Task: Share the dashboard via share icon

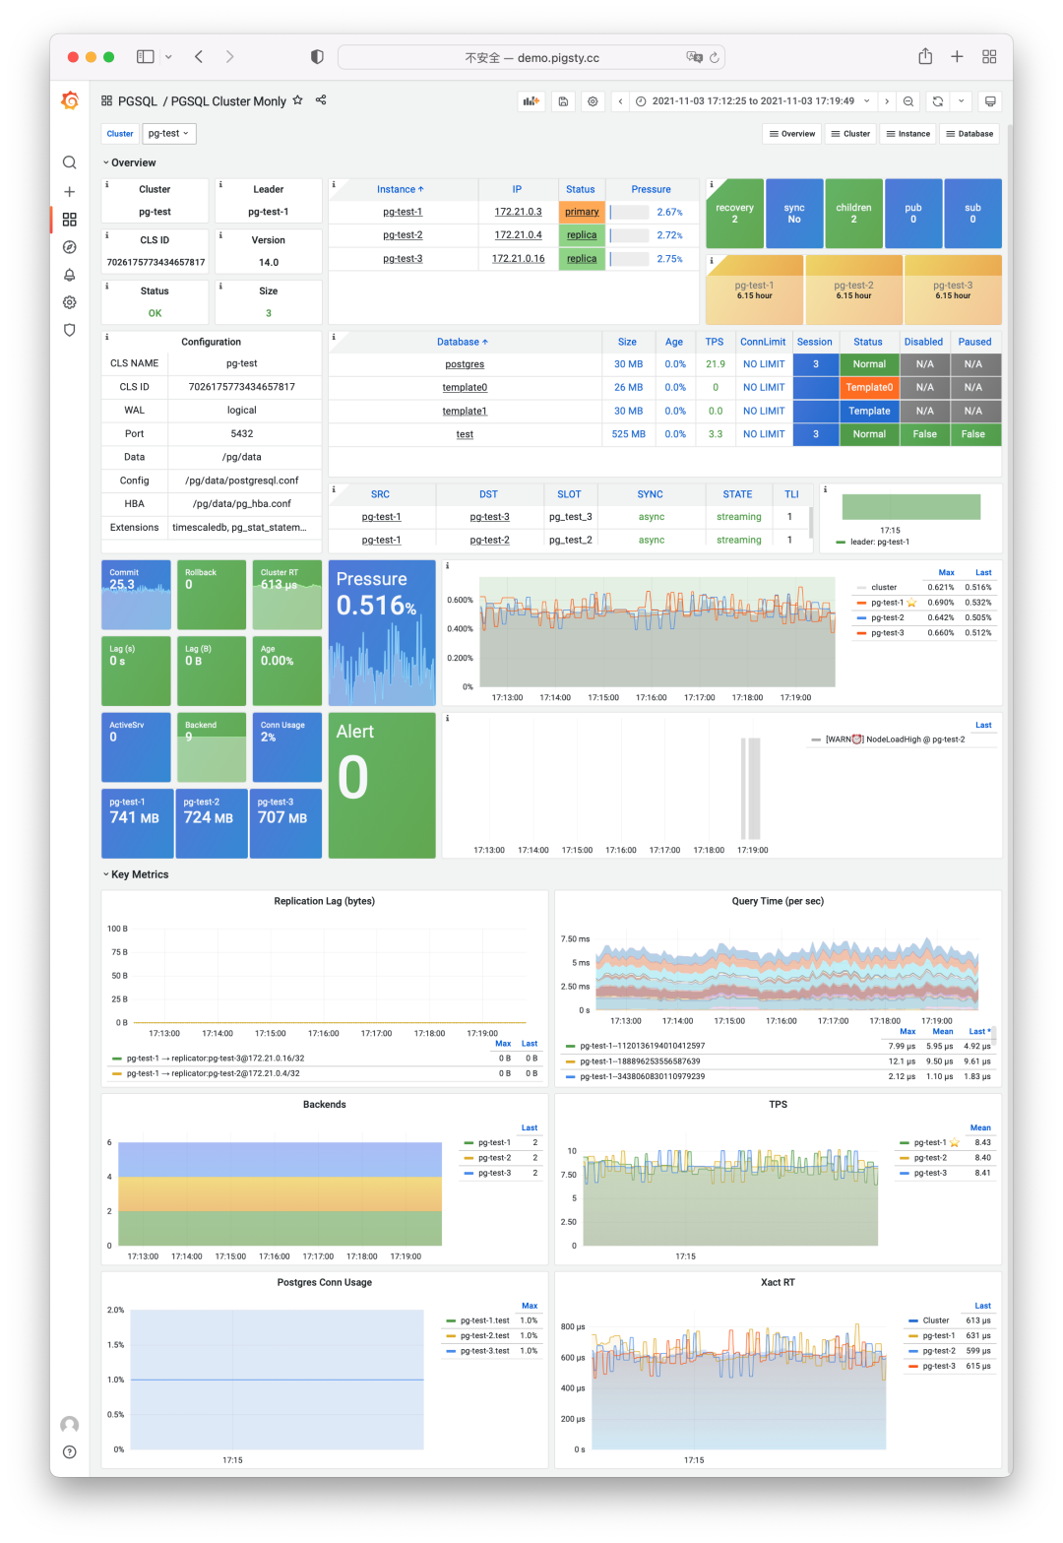Action: click(321, 100)
